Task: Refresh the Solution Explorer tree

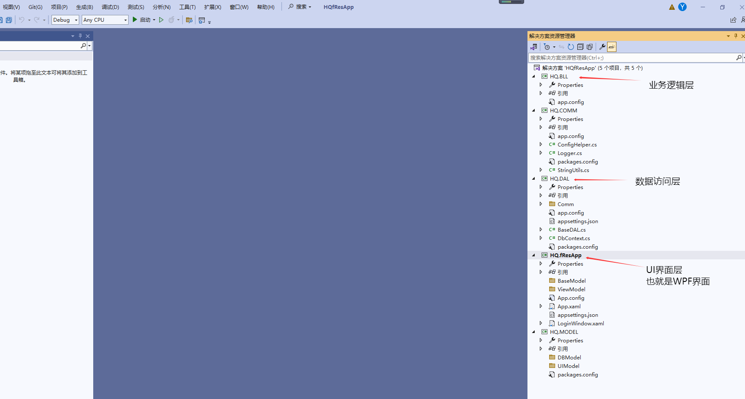Action: tap(571, 47)
